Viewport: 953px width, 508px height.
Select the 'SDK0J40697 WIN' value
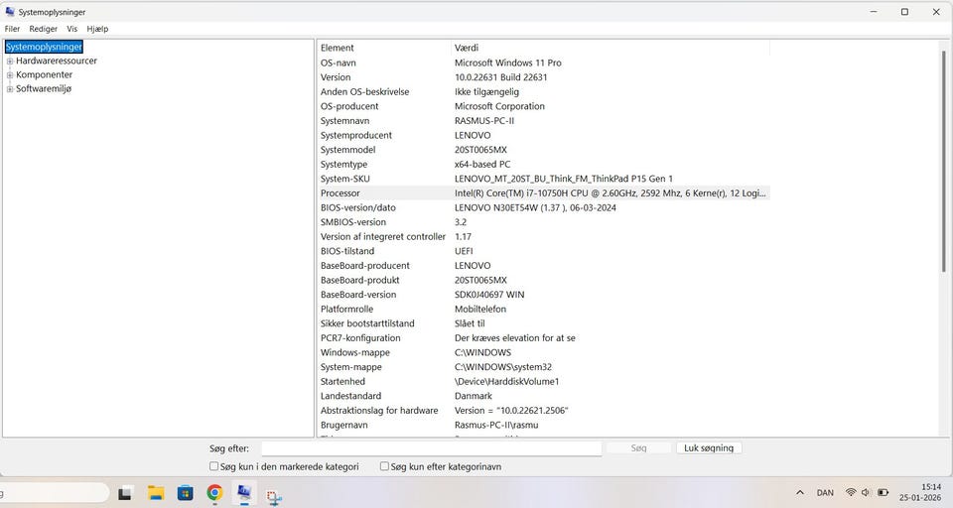pos(489,295)
